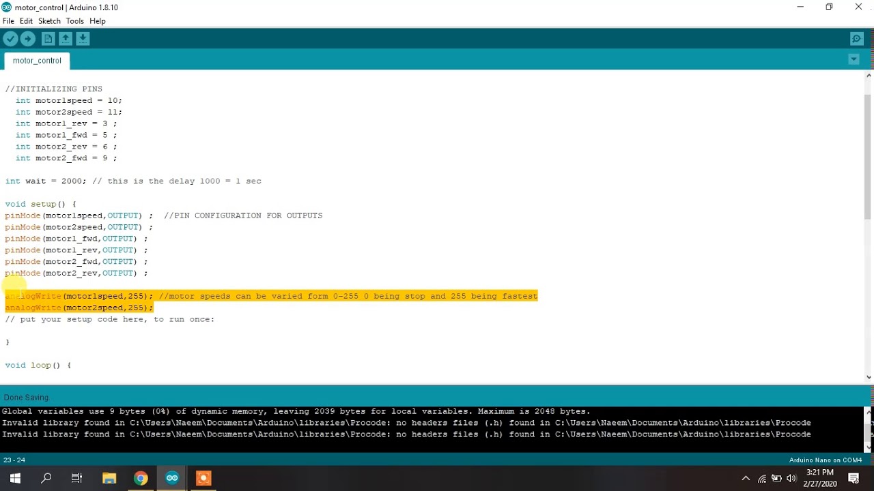This screenshot has width=874, height=491.
Task: Open the Serial Monitor magnifier icon
Action: click(857, 39)
